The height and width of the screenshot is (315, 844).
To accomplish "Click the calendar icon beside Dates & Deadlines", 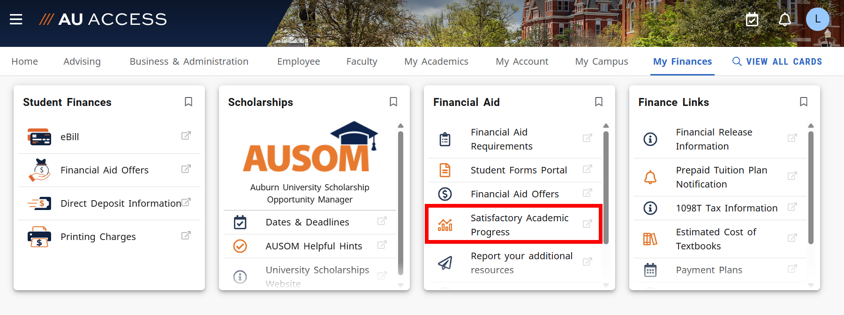I will (241, 222).
